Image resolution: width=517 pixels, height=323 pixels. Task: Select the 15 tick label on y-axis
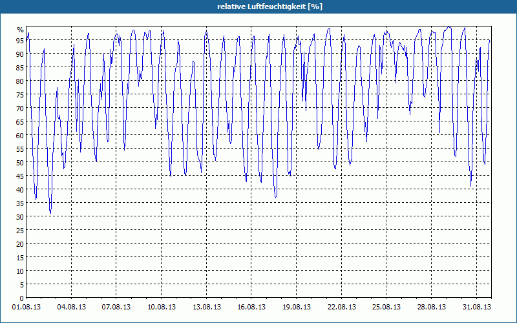20,258
